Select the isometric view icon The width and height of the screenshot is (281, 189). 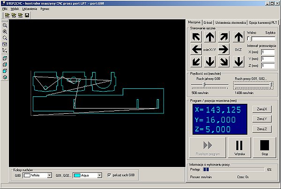(5, 77)
